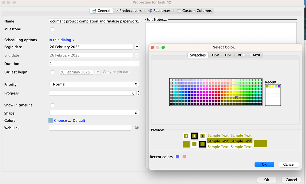Select the purple swatch in Recent palette

[x=279, y=86]
